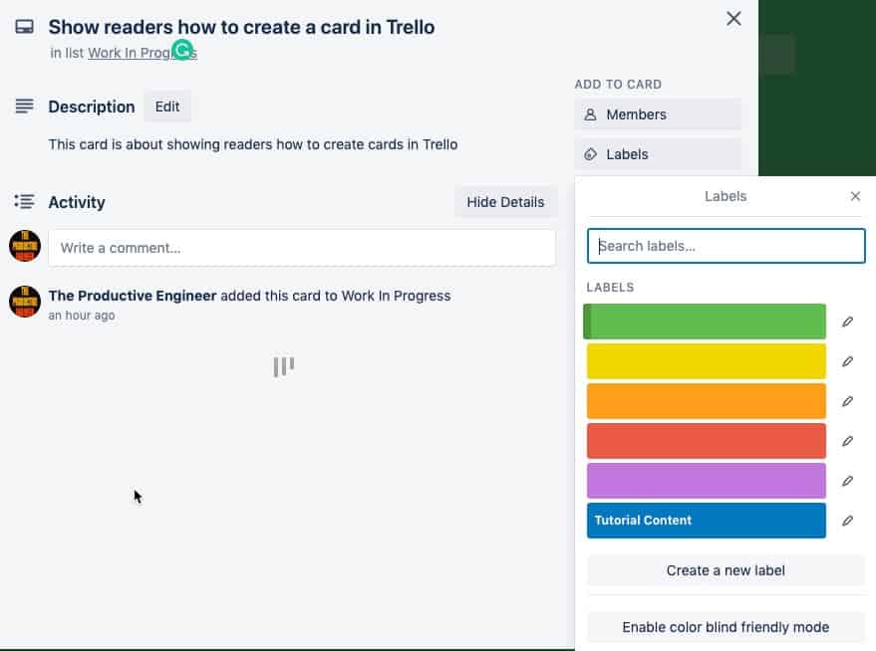876x651 pixels.
Task: Edit the yellow label via pencil icon
Action: [x=847, y=361]
